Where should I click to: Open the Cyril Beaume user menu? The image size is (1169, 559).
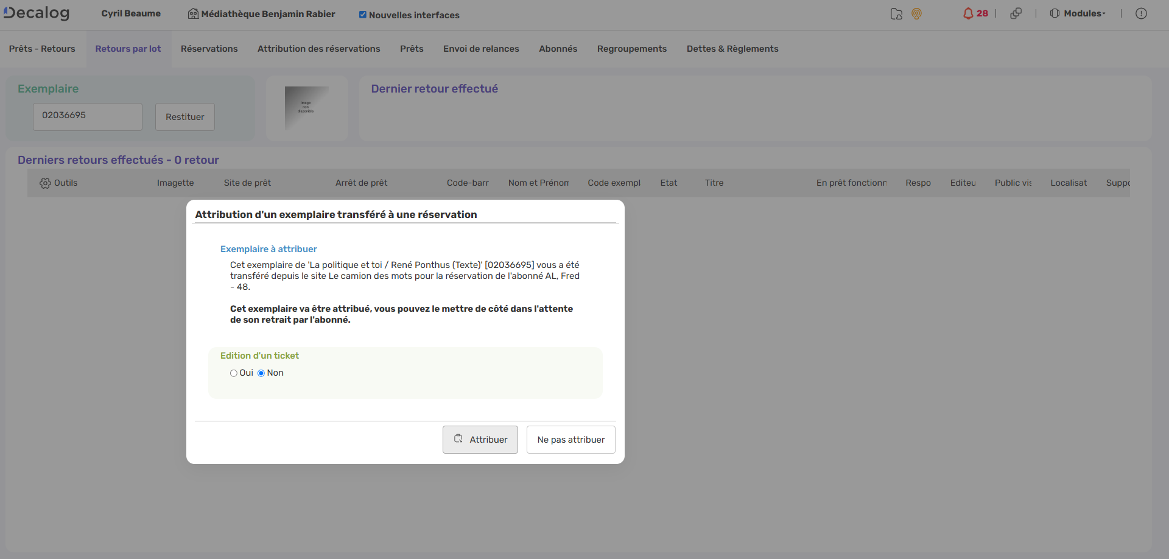(131, 13)
